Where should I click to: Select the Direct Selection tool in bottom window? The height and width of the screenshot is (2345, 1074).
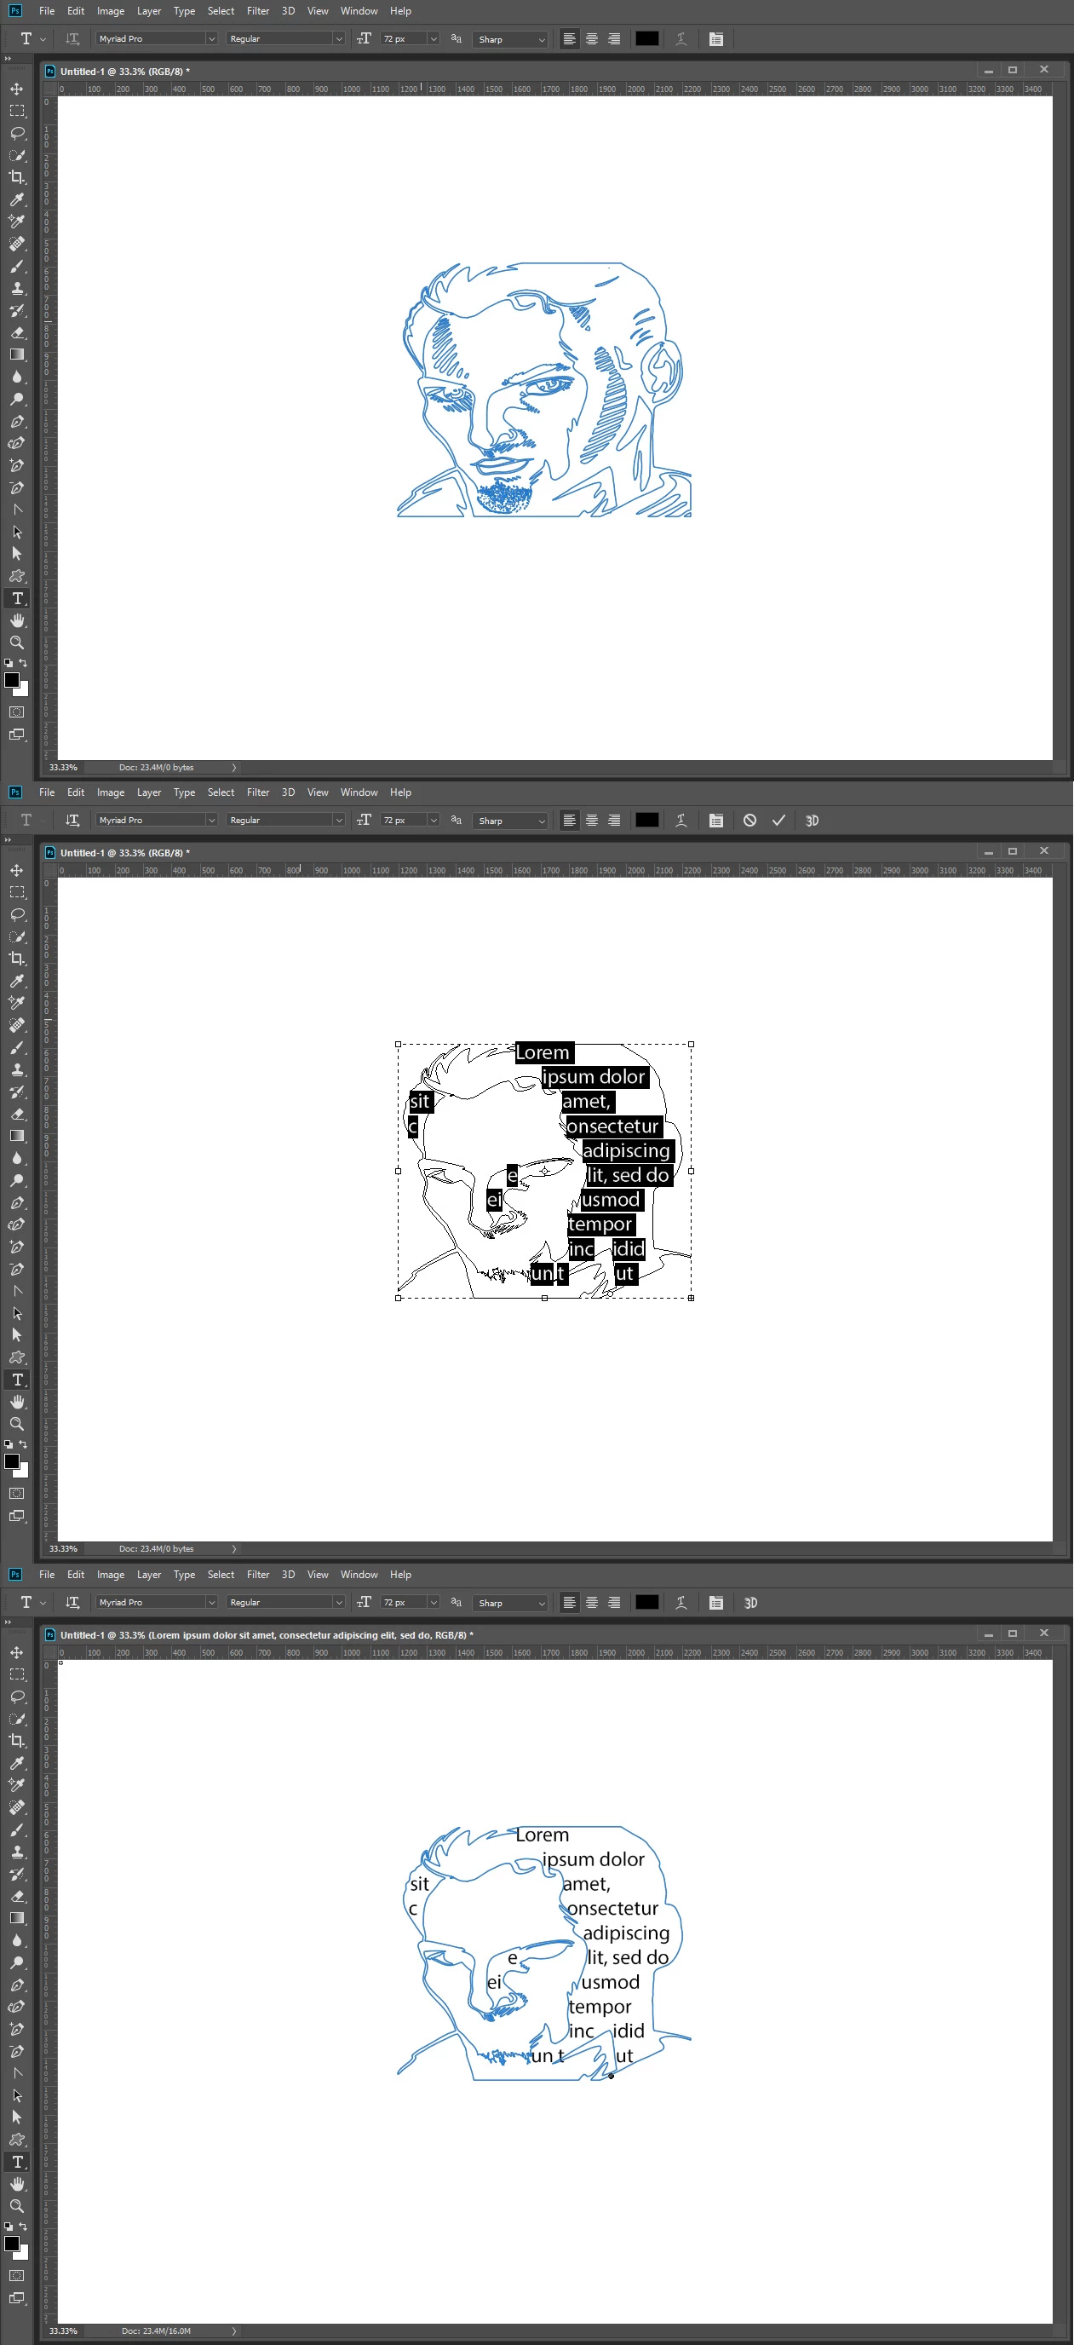[x=16, y=2117]
